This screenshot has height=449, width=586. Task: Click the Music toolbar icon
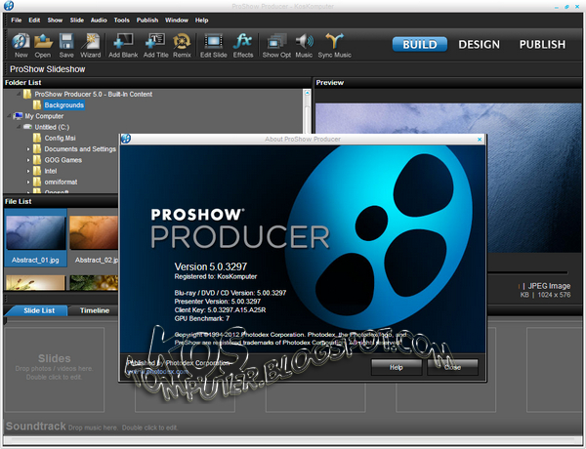coord(304,45)
